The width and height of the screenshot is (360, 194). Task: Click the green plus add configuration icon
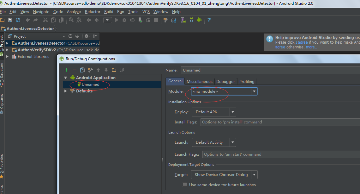pos(66,70)
